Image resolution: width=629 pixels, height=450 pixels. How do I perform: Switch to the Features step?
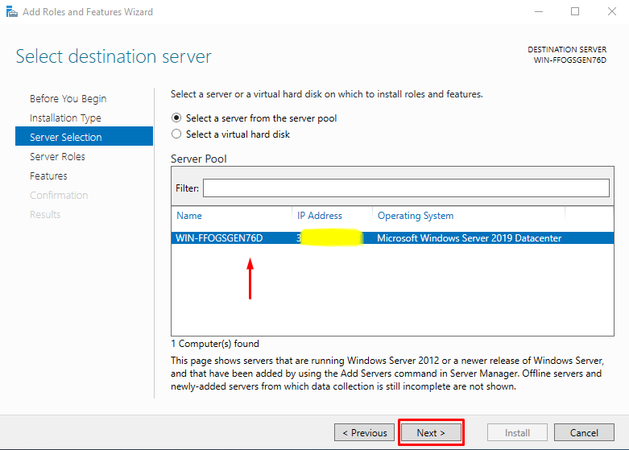(x=48, y=176)
